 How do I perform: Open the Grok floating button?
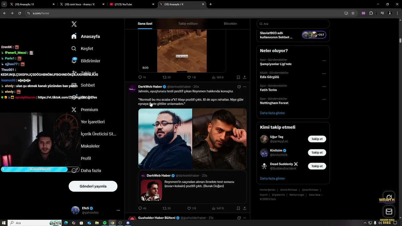coord(389,197)
